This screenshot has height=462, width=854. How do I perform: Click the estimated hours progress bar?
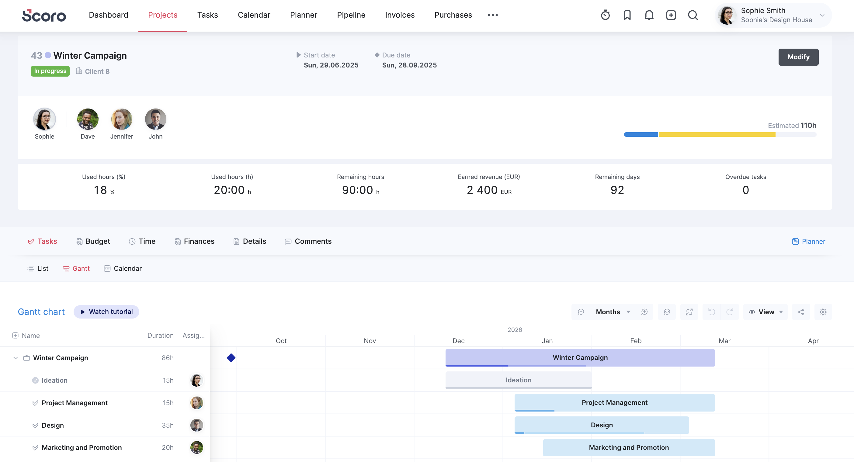pos(720,135)
